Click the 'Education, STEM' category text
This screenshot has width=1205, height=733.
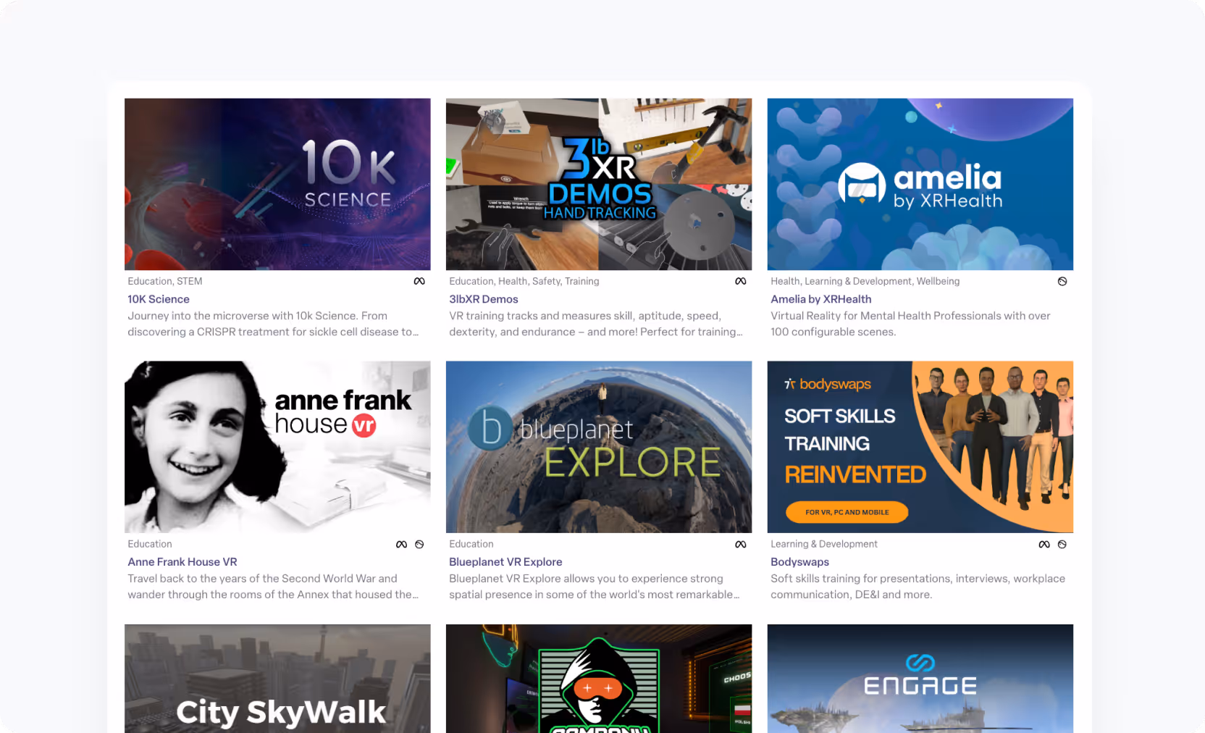coord(165,281)
